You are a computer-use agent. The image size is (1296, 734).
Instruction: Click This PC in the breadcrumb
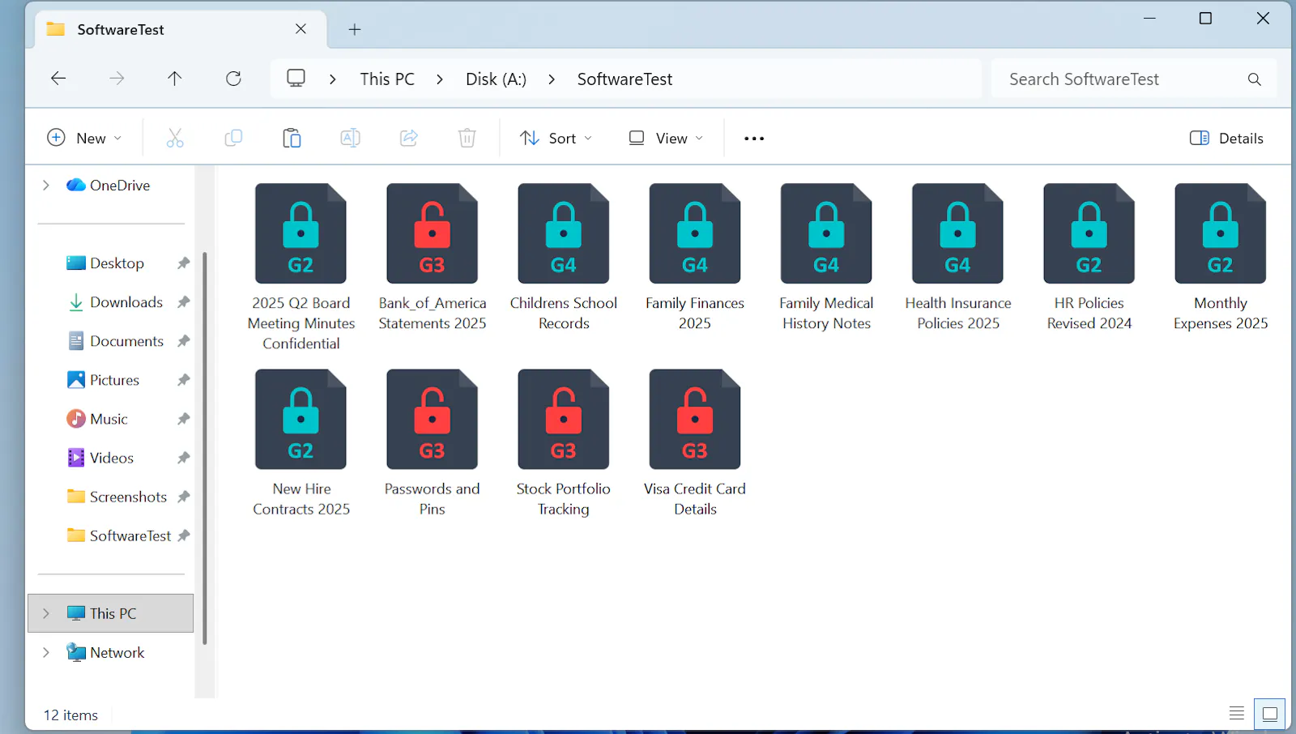[x=387, y=79]
